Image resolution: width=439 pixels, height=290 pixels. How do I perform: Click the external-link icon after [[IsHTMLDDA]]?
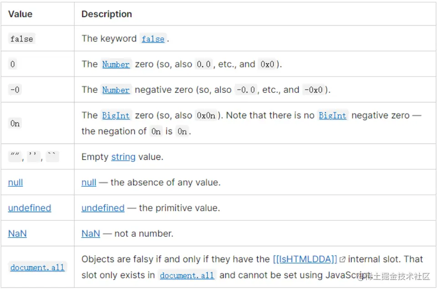(x=342, y=259)
